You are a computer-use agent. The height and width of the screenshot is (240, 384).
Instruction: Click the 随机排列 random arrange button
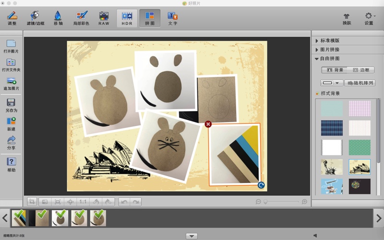(360, 83)
